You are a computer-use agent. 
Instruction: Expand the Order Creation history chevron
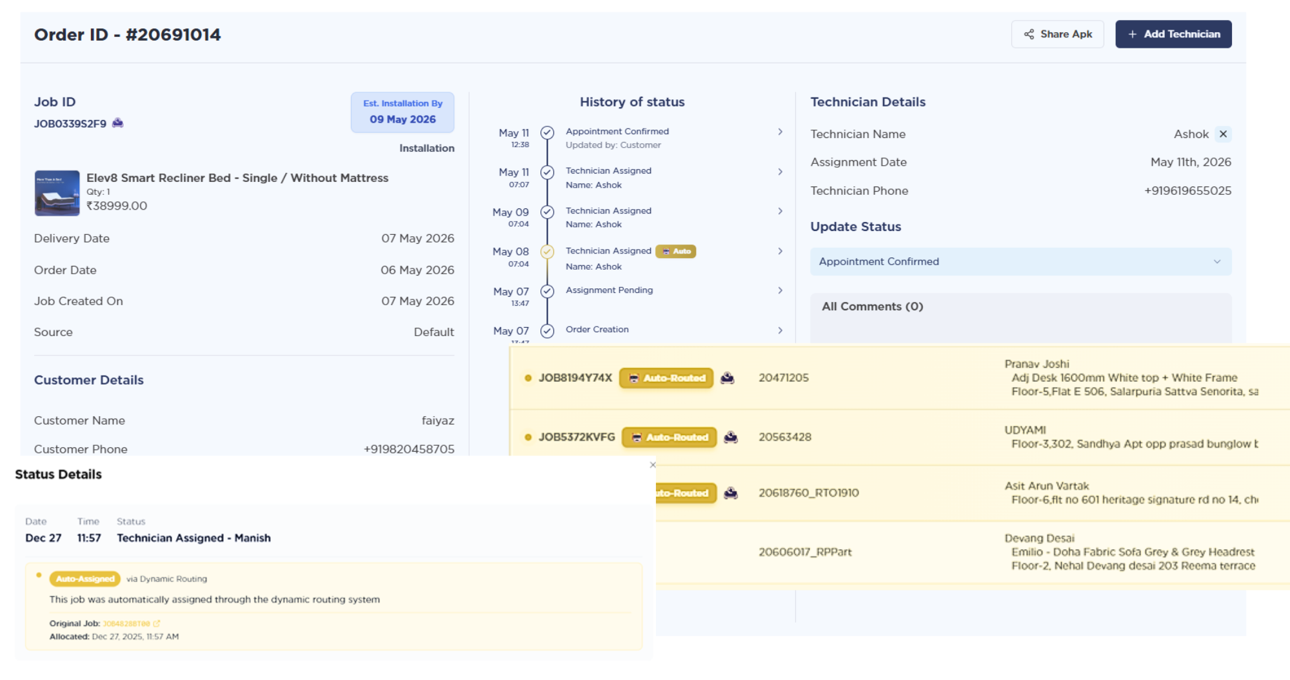(x=780, y=330)
